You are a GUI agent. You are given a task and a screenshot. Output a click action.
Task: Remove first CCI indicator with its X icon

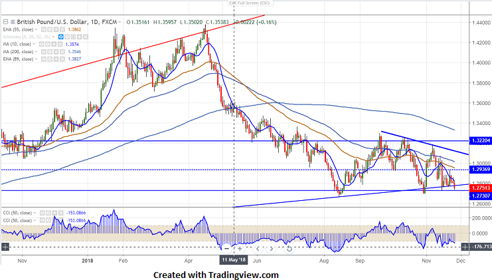[x=61, y=213]
